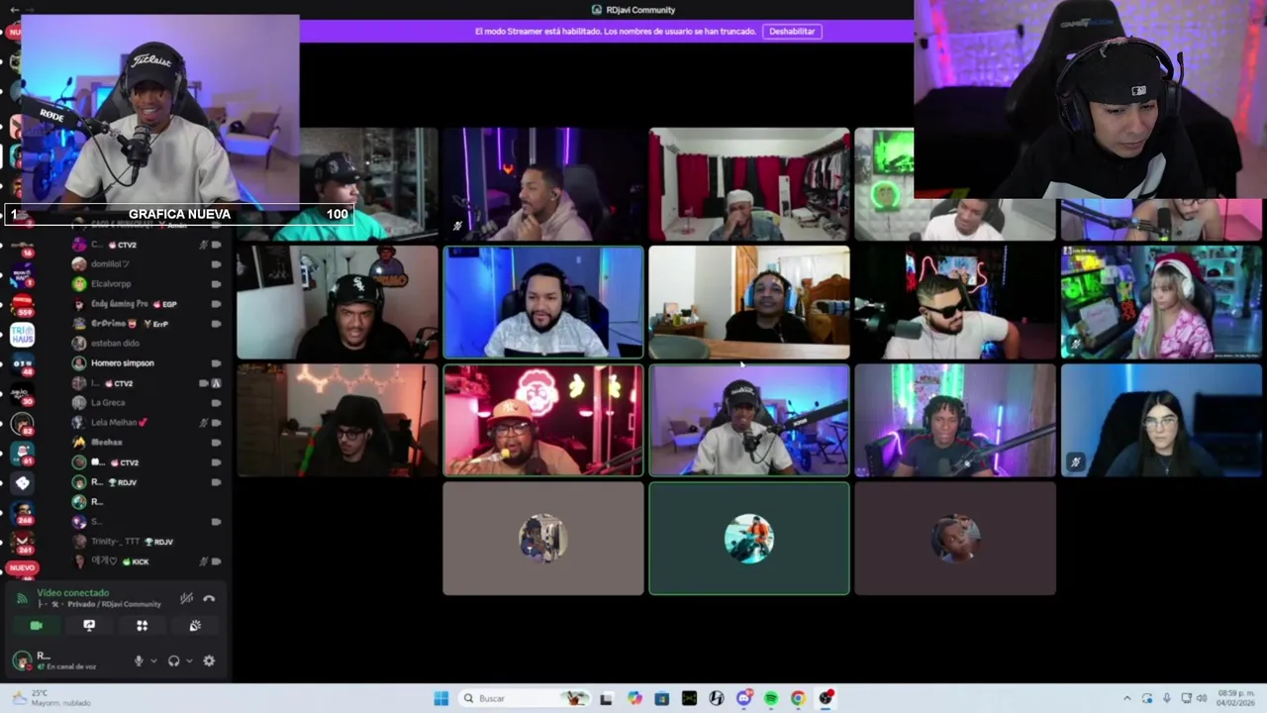1267x713 pixels.
Task: Focus the green-outlined avatar-only tile
Action: click(x=749, y=539)
